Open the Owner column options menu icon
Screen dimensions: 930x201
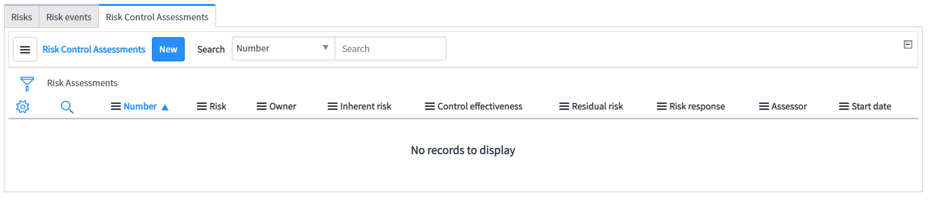(x=262, y=106)
